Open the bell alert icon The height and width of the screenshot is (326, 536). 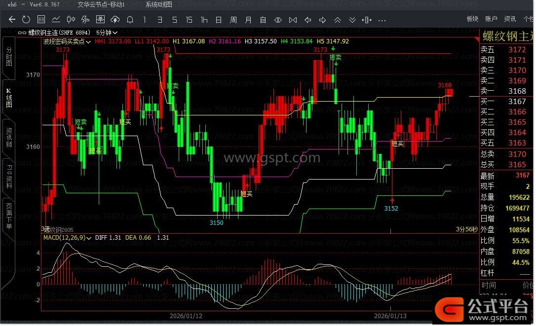click(x=130, y=20)
